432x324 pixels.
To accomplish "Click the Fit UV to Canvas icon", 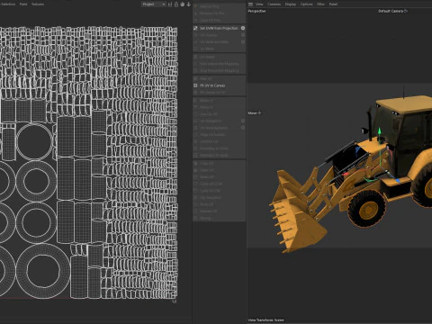I will click(x=196, y=85).
